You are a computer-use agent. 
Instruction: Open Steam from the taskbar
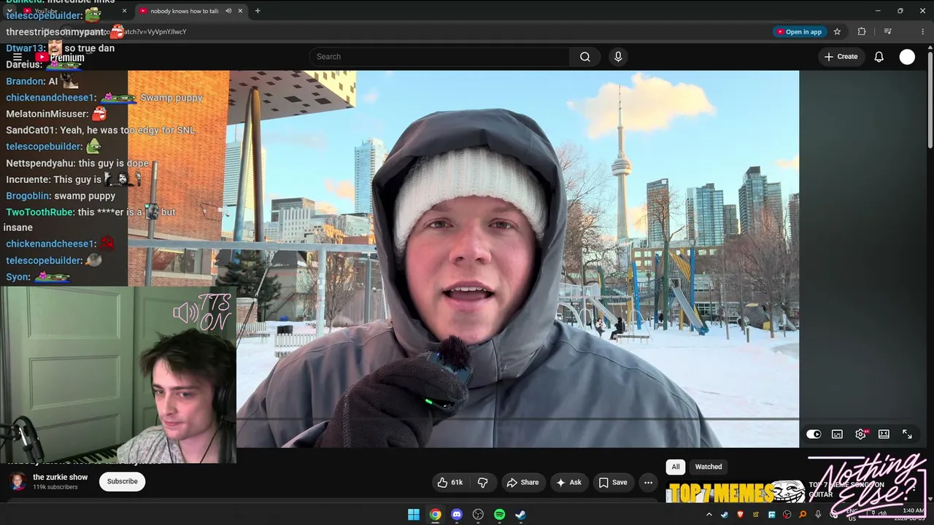(x=521, y=515)
